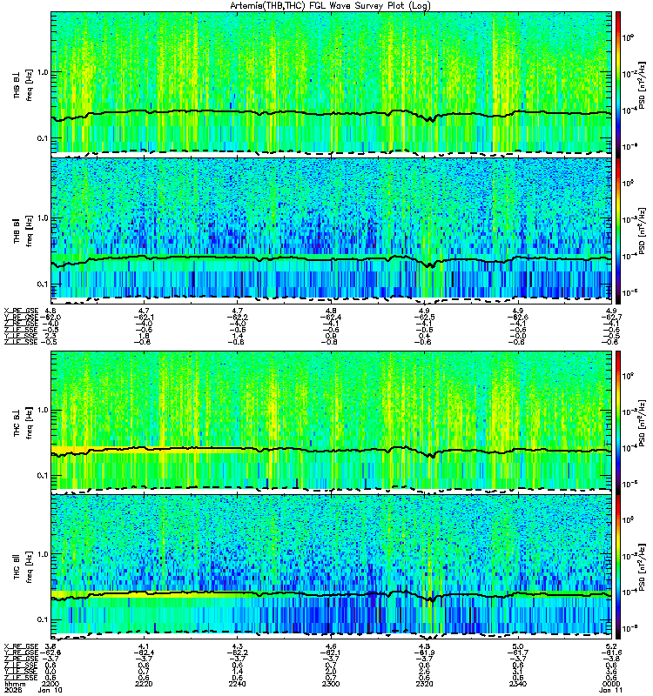Viewport: 653px width, 696px height.
Task: Click the X_RE_GSE row label under the THC panels
Action: coord(21,646)
